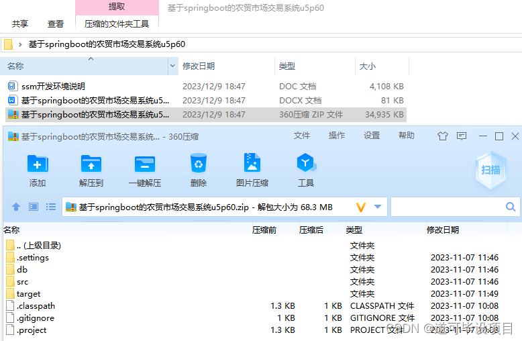This screenshot has height=341, width=522.
Task: Click the src folder icon
Action: (10, 281)
